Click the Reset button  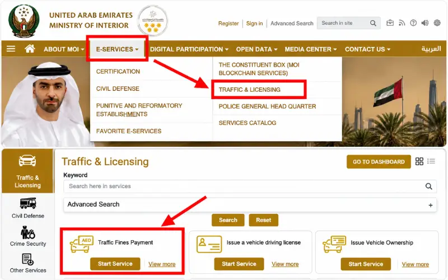tap(263, 220)
